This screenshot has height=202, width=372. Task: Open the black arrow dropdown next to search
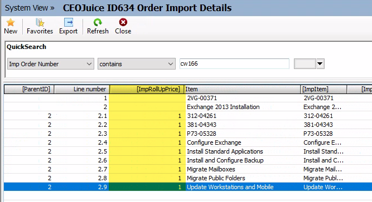pyautogui.click(x=320, y=63)
